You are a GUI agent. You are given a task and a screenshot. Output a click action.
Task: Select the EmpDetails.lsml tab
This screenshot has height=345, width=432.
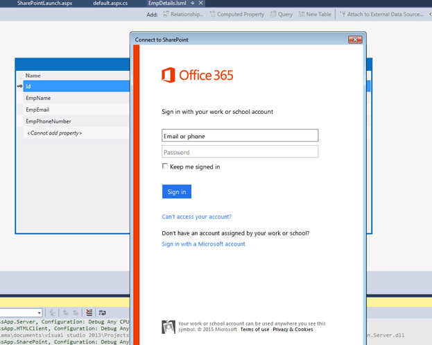point(167,3)
